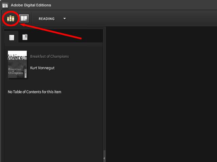Select the Bookmarks tab icon
The height and width of the screenshot is (162, 217).
pos(25,37)
